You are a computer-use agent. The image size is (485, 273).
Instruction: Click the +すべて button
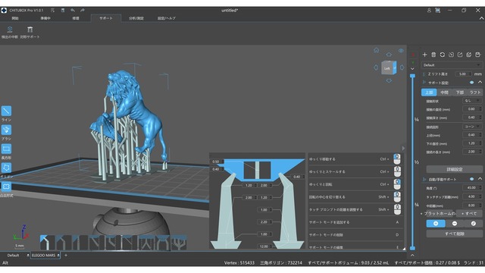[x=470, y=214]
